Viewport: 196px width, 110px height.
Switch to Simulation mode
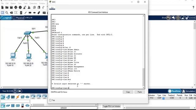[x=189, y=91]
